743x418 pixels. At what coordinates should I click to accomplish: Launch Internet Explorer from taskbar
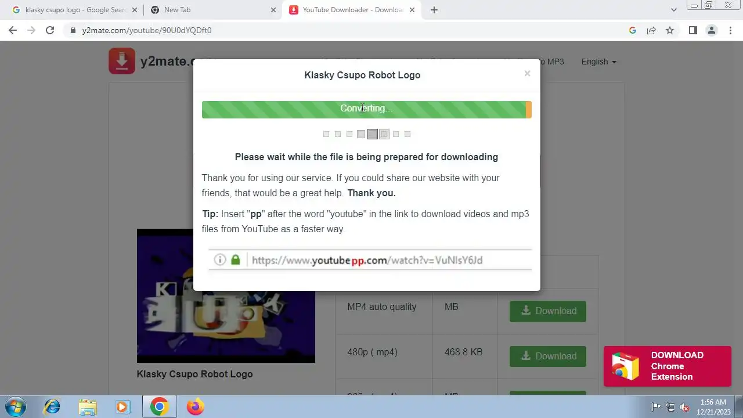[52, 407]
